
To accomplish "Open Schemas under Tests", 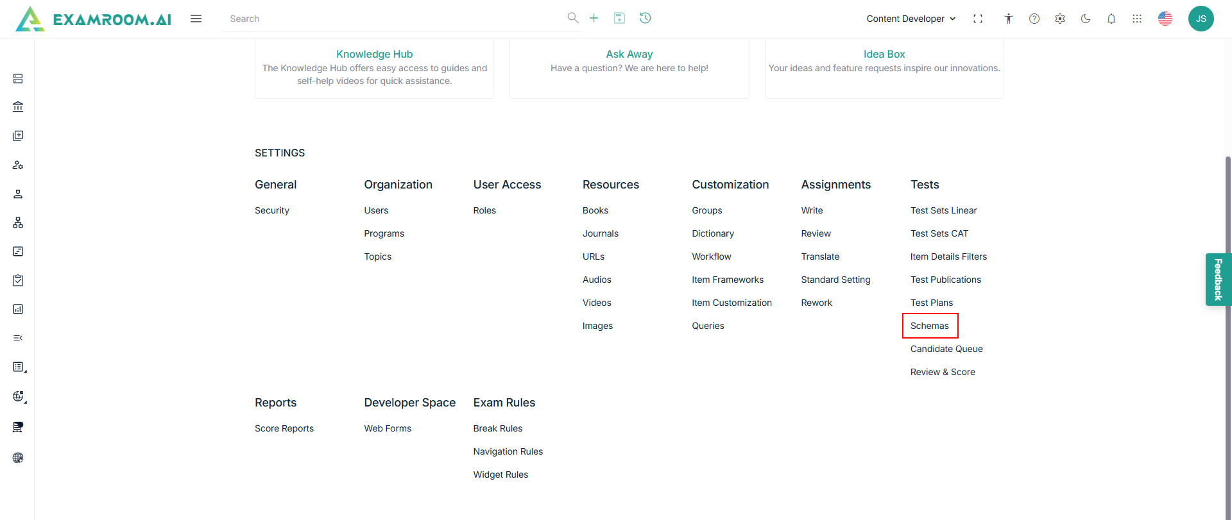I will click(929, 326).
